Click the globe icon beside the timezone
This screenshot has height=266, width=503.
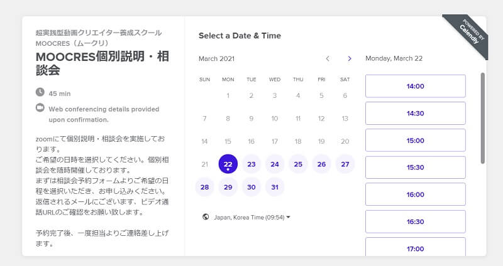pos(205,217)
